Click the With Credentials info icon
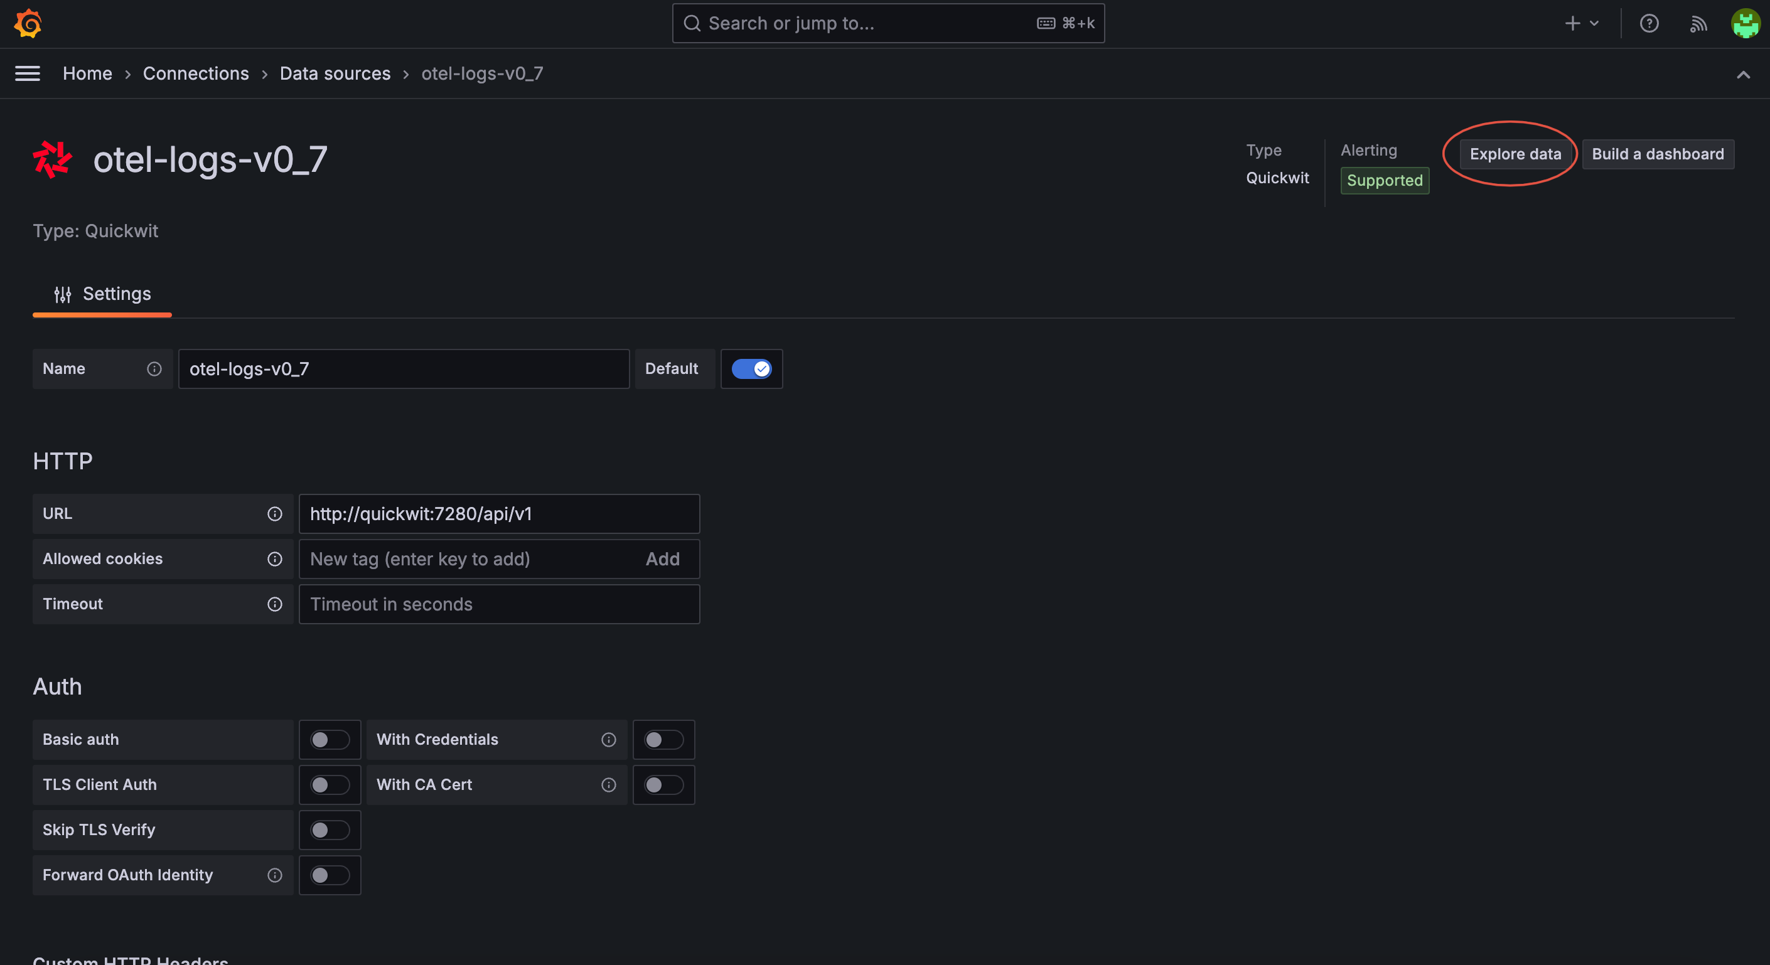 (x=609, y=740)
